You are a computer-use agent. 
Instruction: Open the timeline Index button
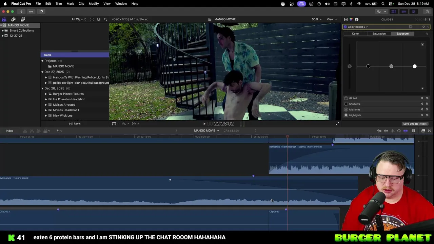point(9,131)
